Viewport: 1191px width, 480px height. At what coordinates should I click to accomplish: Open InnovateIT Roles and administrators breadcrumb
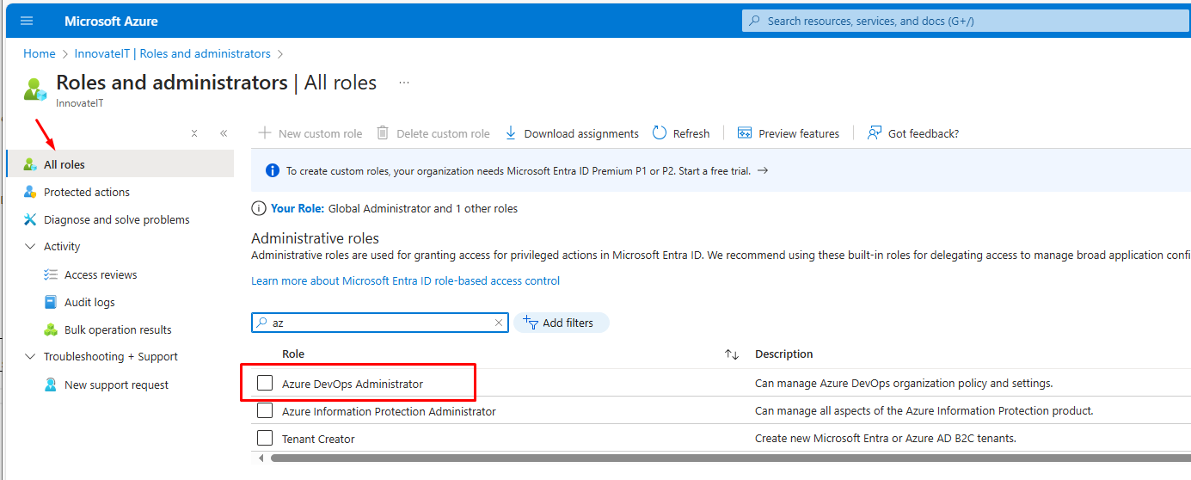[173, 53]
